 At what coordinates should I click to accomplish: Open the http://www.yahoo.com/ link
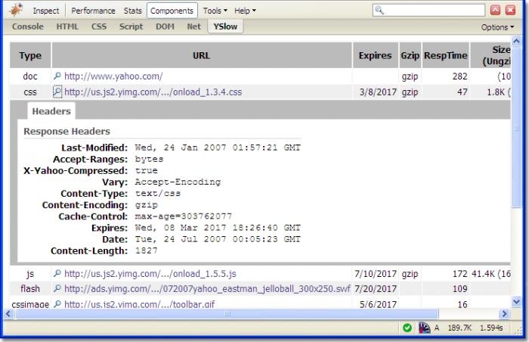click(113, 76)
